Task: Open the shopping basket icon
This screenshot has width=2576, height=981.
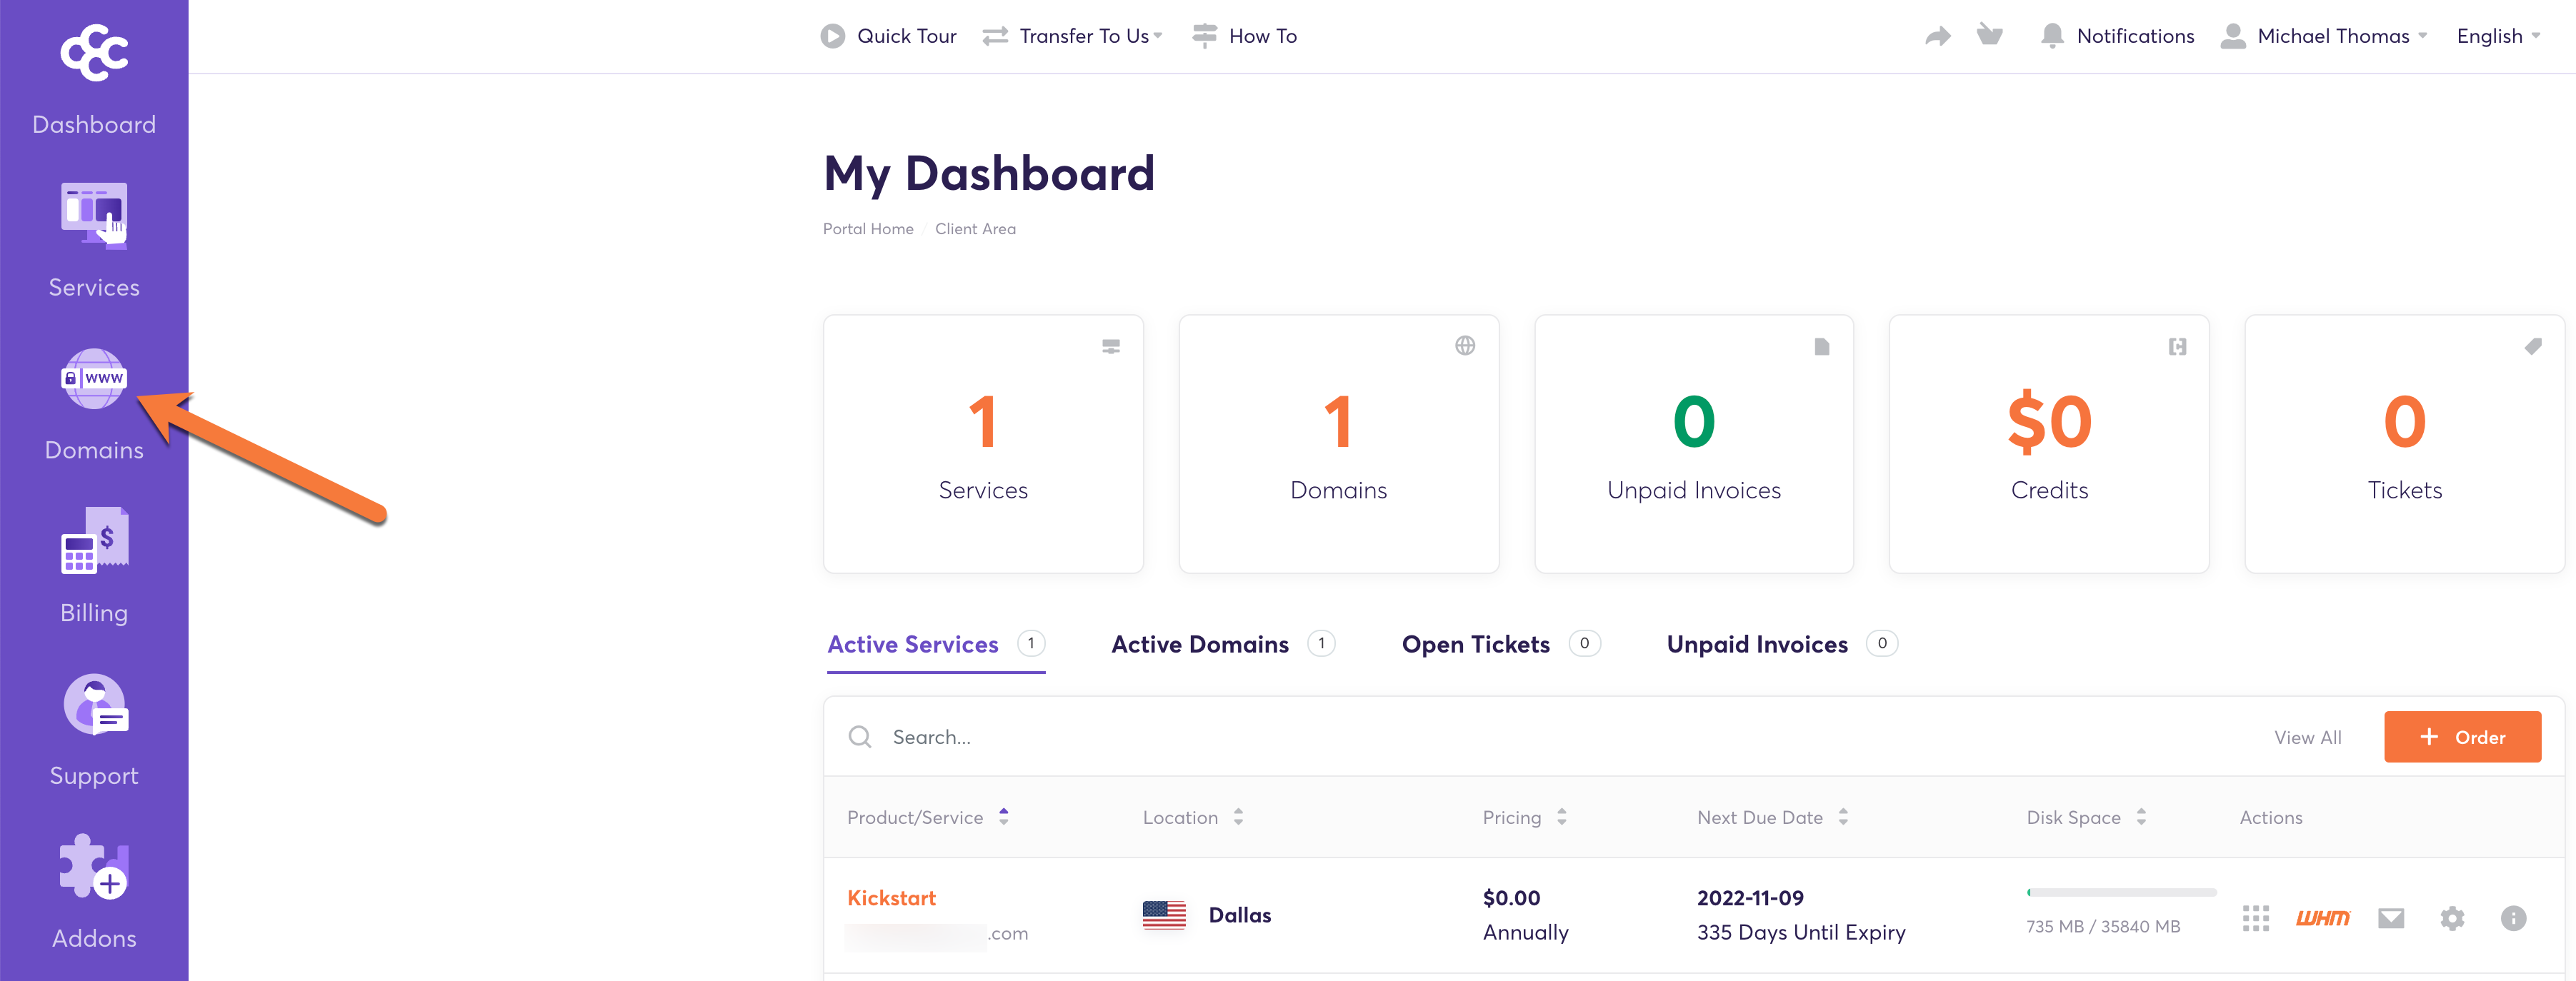Action: [1989, 36]
